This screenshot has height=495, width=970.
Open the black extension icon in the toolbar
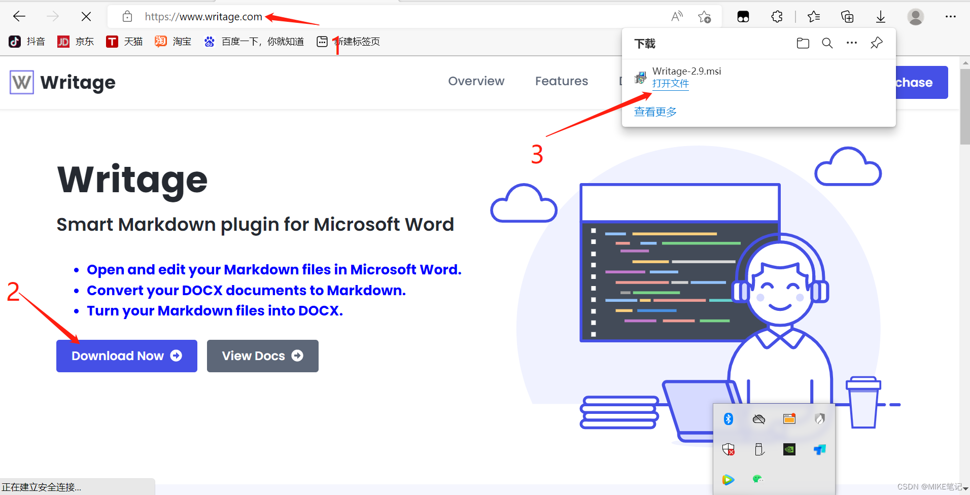[743, 17]
